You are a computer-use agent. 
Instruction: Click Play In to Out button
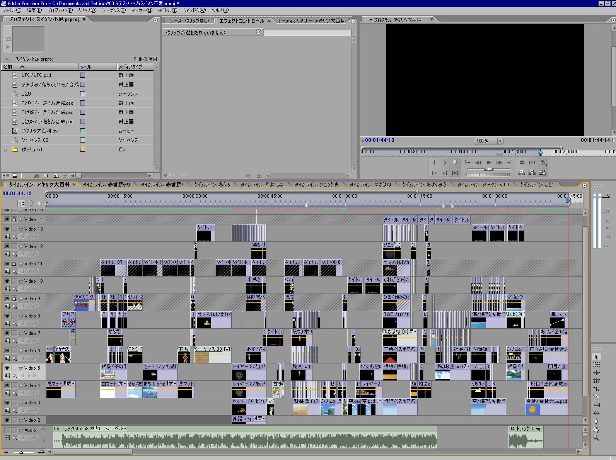tap(455, 173)
